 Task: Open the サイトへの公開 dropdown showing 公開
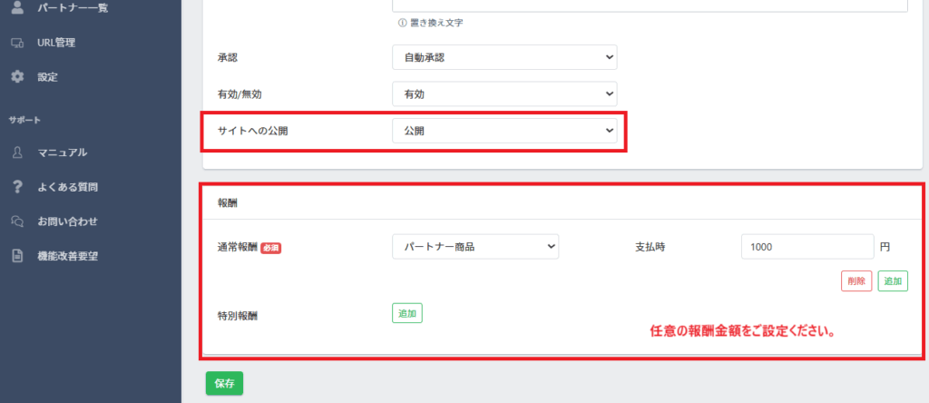coord(504,131)
